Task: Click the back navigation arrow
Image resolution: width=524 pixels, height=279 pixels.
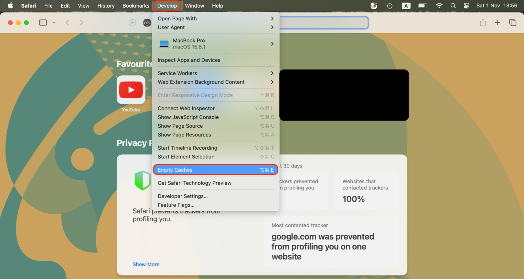Action: point(67,23)
